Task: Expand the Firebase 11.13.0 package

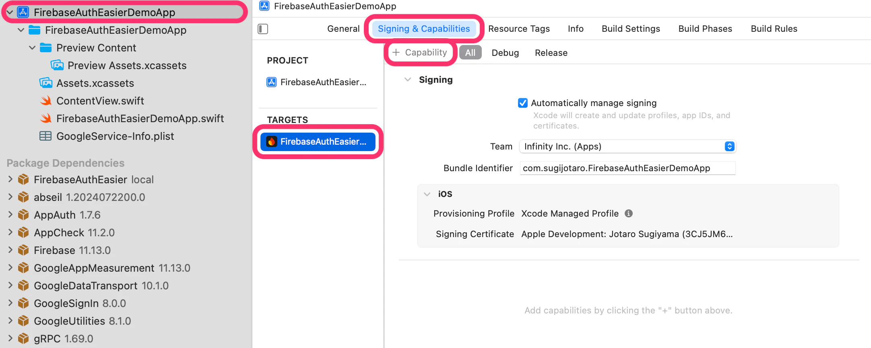Action: click(x=10, y=250)
